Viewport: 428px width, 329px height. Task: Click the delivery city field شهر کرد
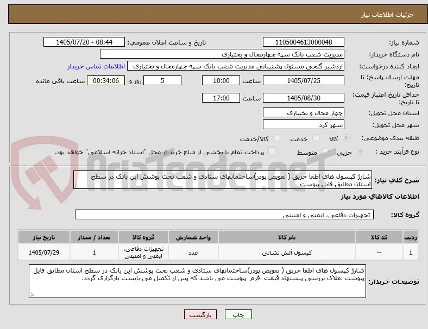pyautogui.click(x=303, y=125)
